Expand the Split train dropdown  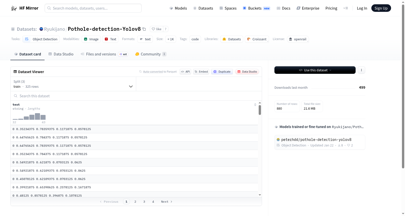pos(73,84)
